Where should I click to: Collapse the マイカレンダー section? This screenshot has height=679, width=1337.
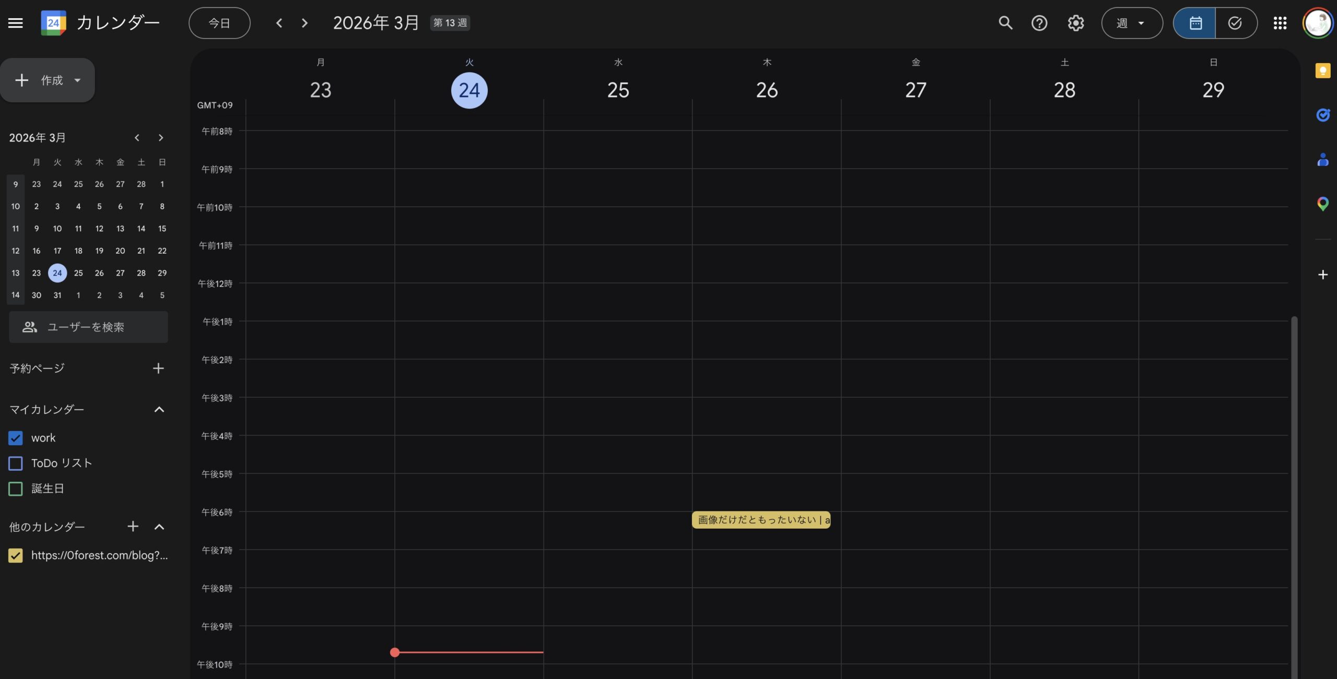(159, 410)
